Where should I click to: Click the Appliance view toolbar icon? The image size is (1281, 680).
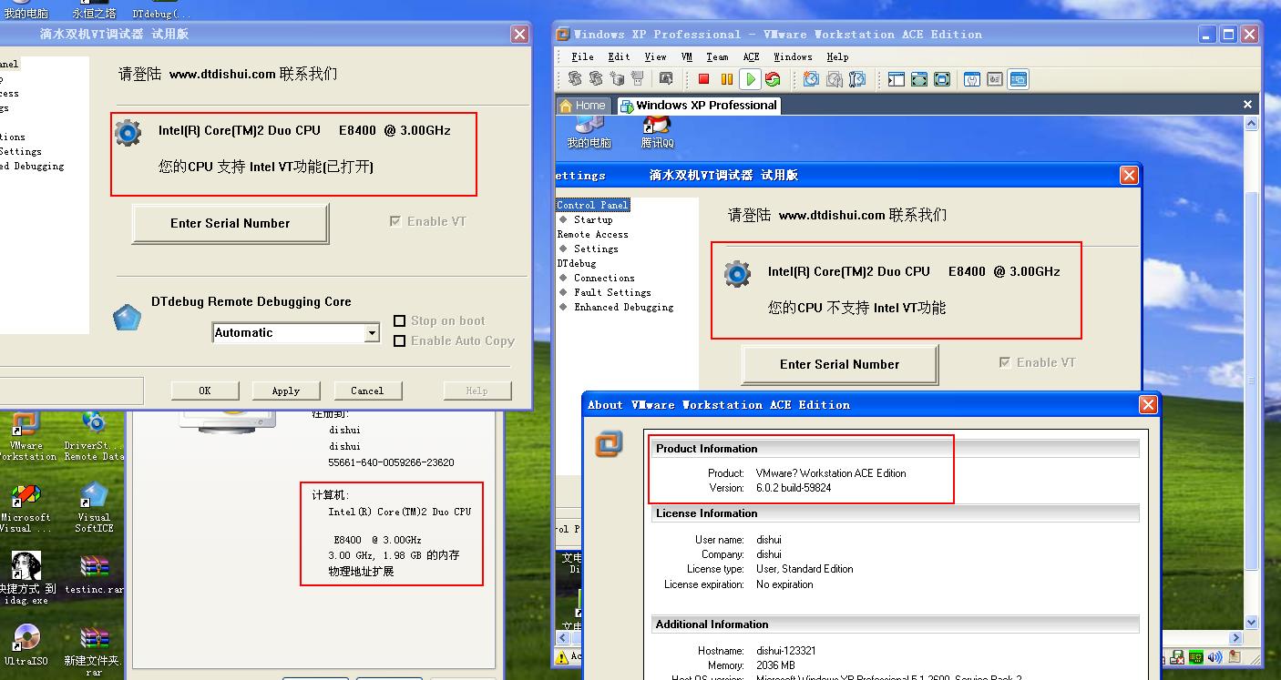click(x=995, y=79)
